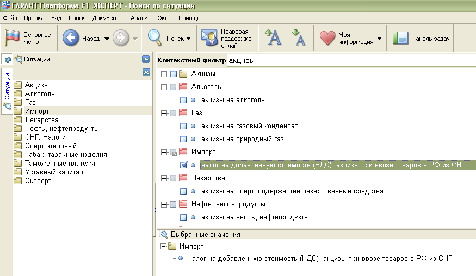Open the Поиск dropdown arrow

point(189,38)
